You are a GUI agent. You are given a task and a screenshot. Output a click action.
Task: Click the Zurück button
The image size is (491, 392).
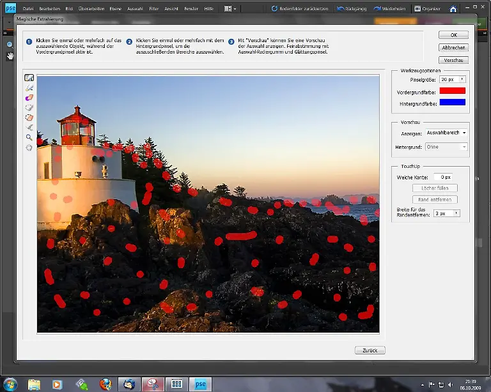pyautogui.click(x=370, y=351)
